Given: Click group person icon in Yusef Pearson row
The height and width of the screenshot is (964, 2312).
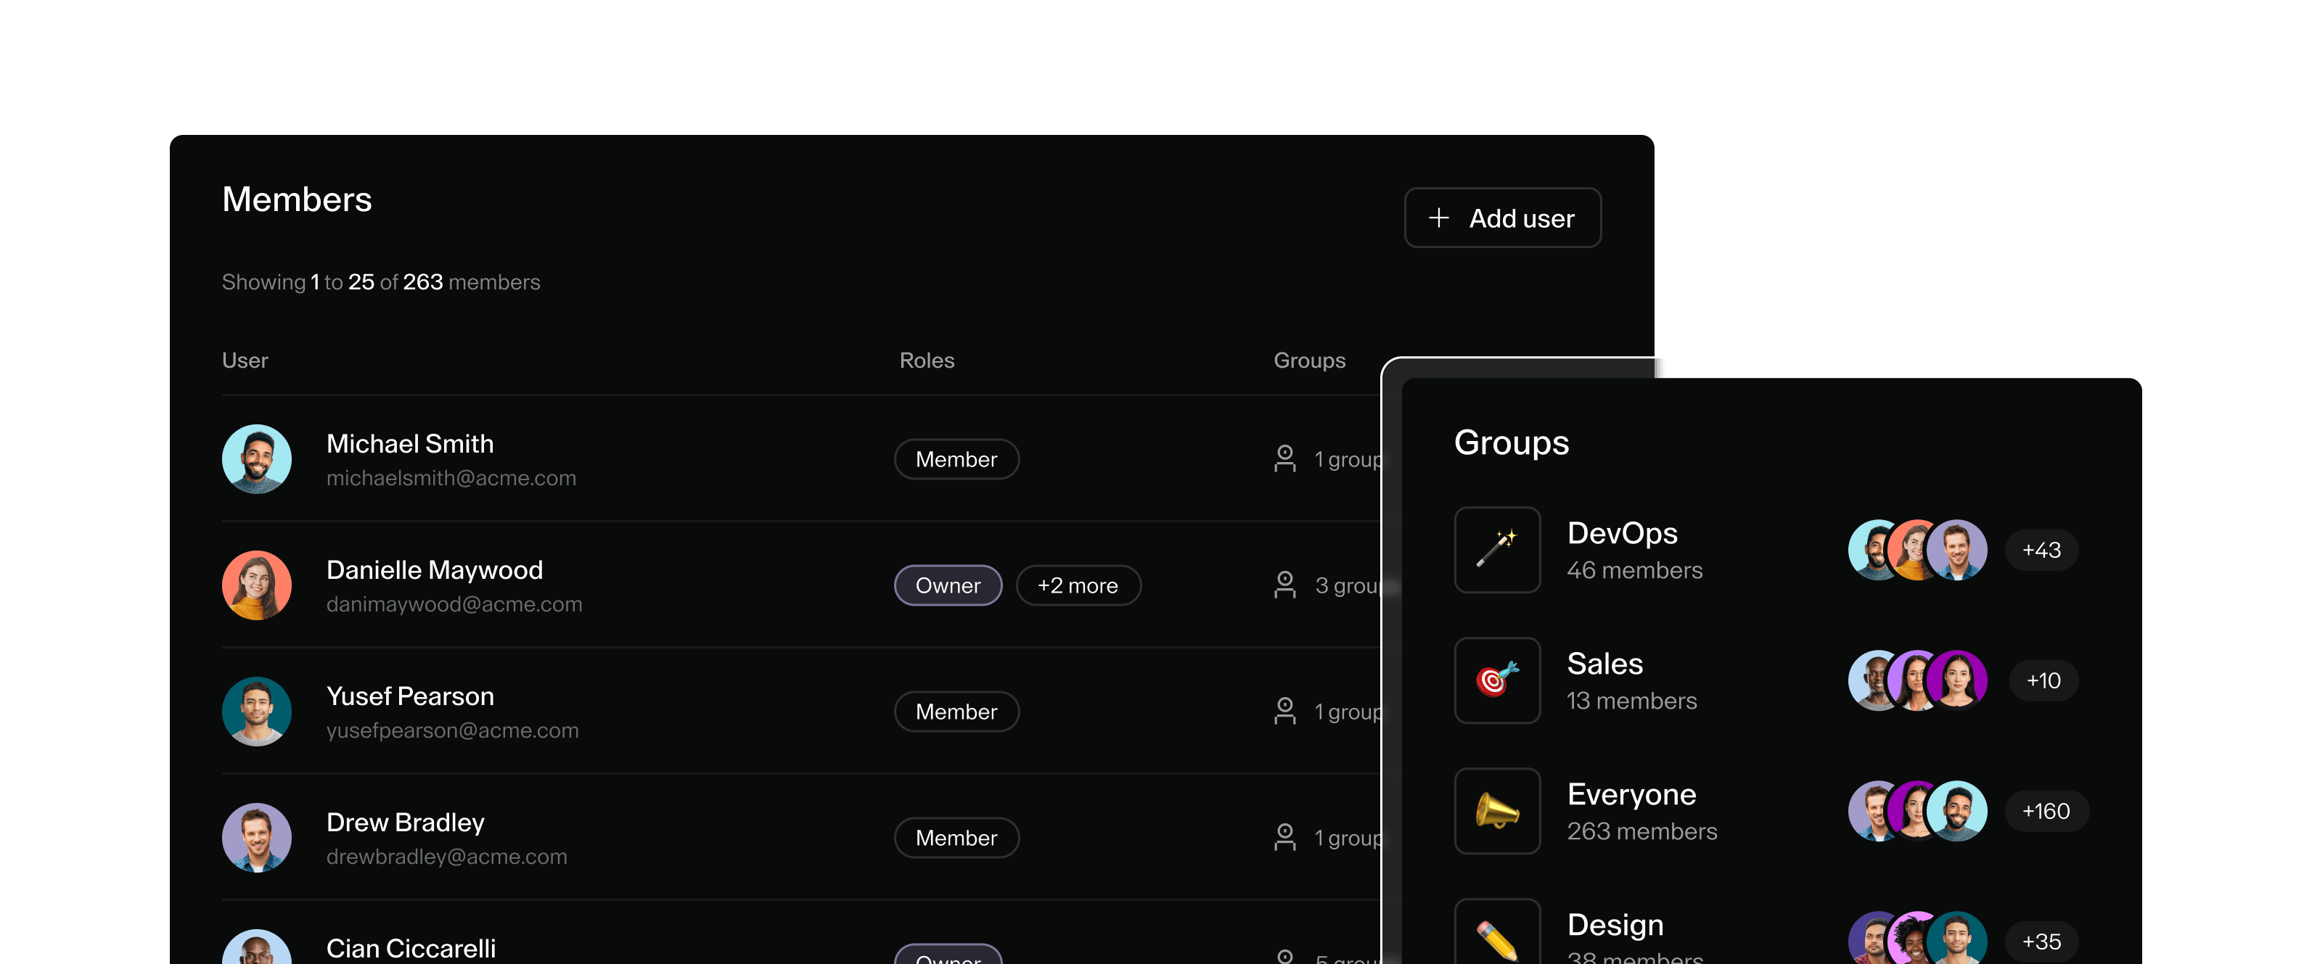Looking at the screenshot, I should point(1285,712).
